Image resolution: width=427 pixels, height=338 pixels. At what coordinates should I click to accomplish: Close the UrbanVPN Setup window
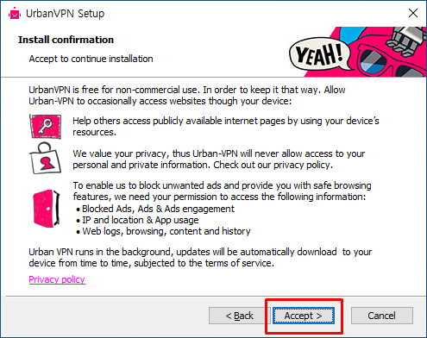[x=413, y=13]
